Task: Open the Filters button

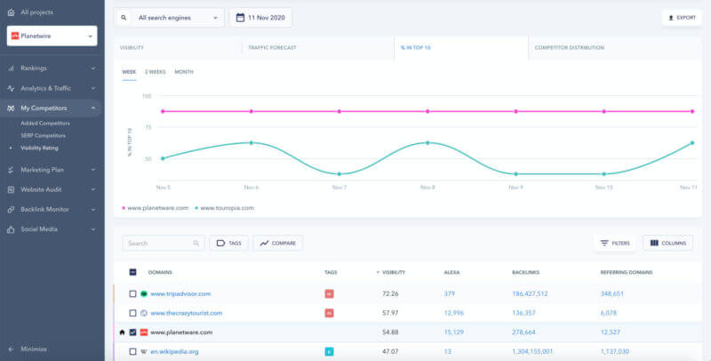Action: click(x=616, y=244)
